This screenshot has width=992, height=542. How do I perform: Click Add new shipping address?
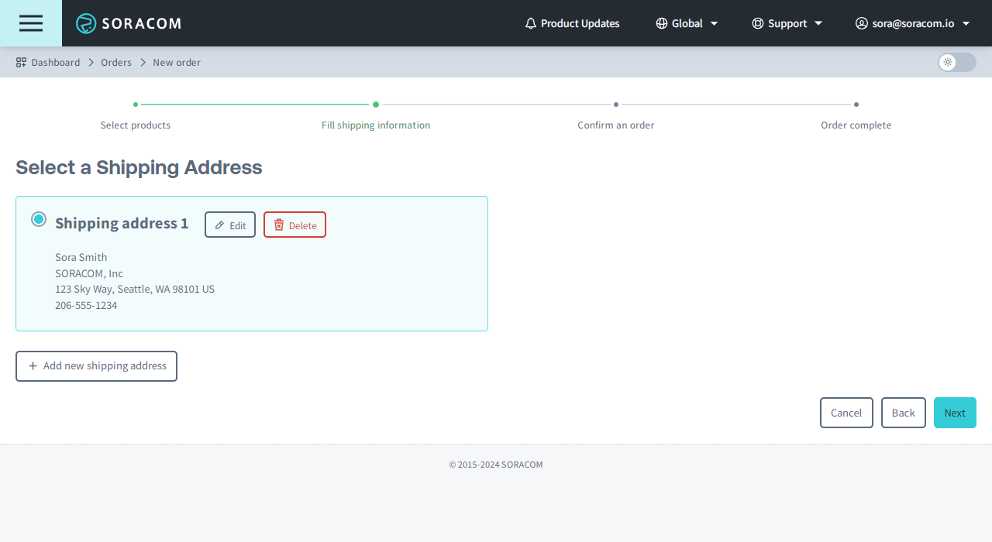click(96, 365)
